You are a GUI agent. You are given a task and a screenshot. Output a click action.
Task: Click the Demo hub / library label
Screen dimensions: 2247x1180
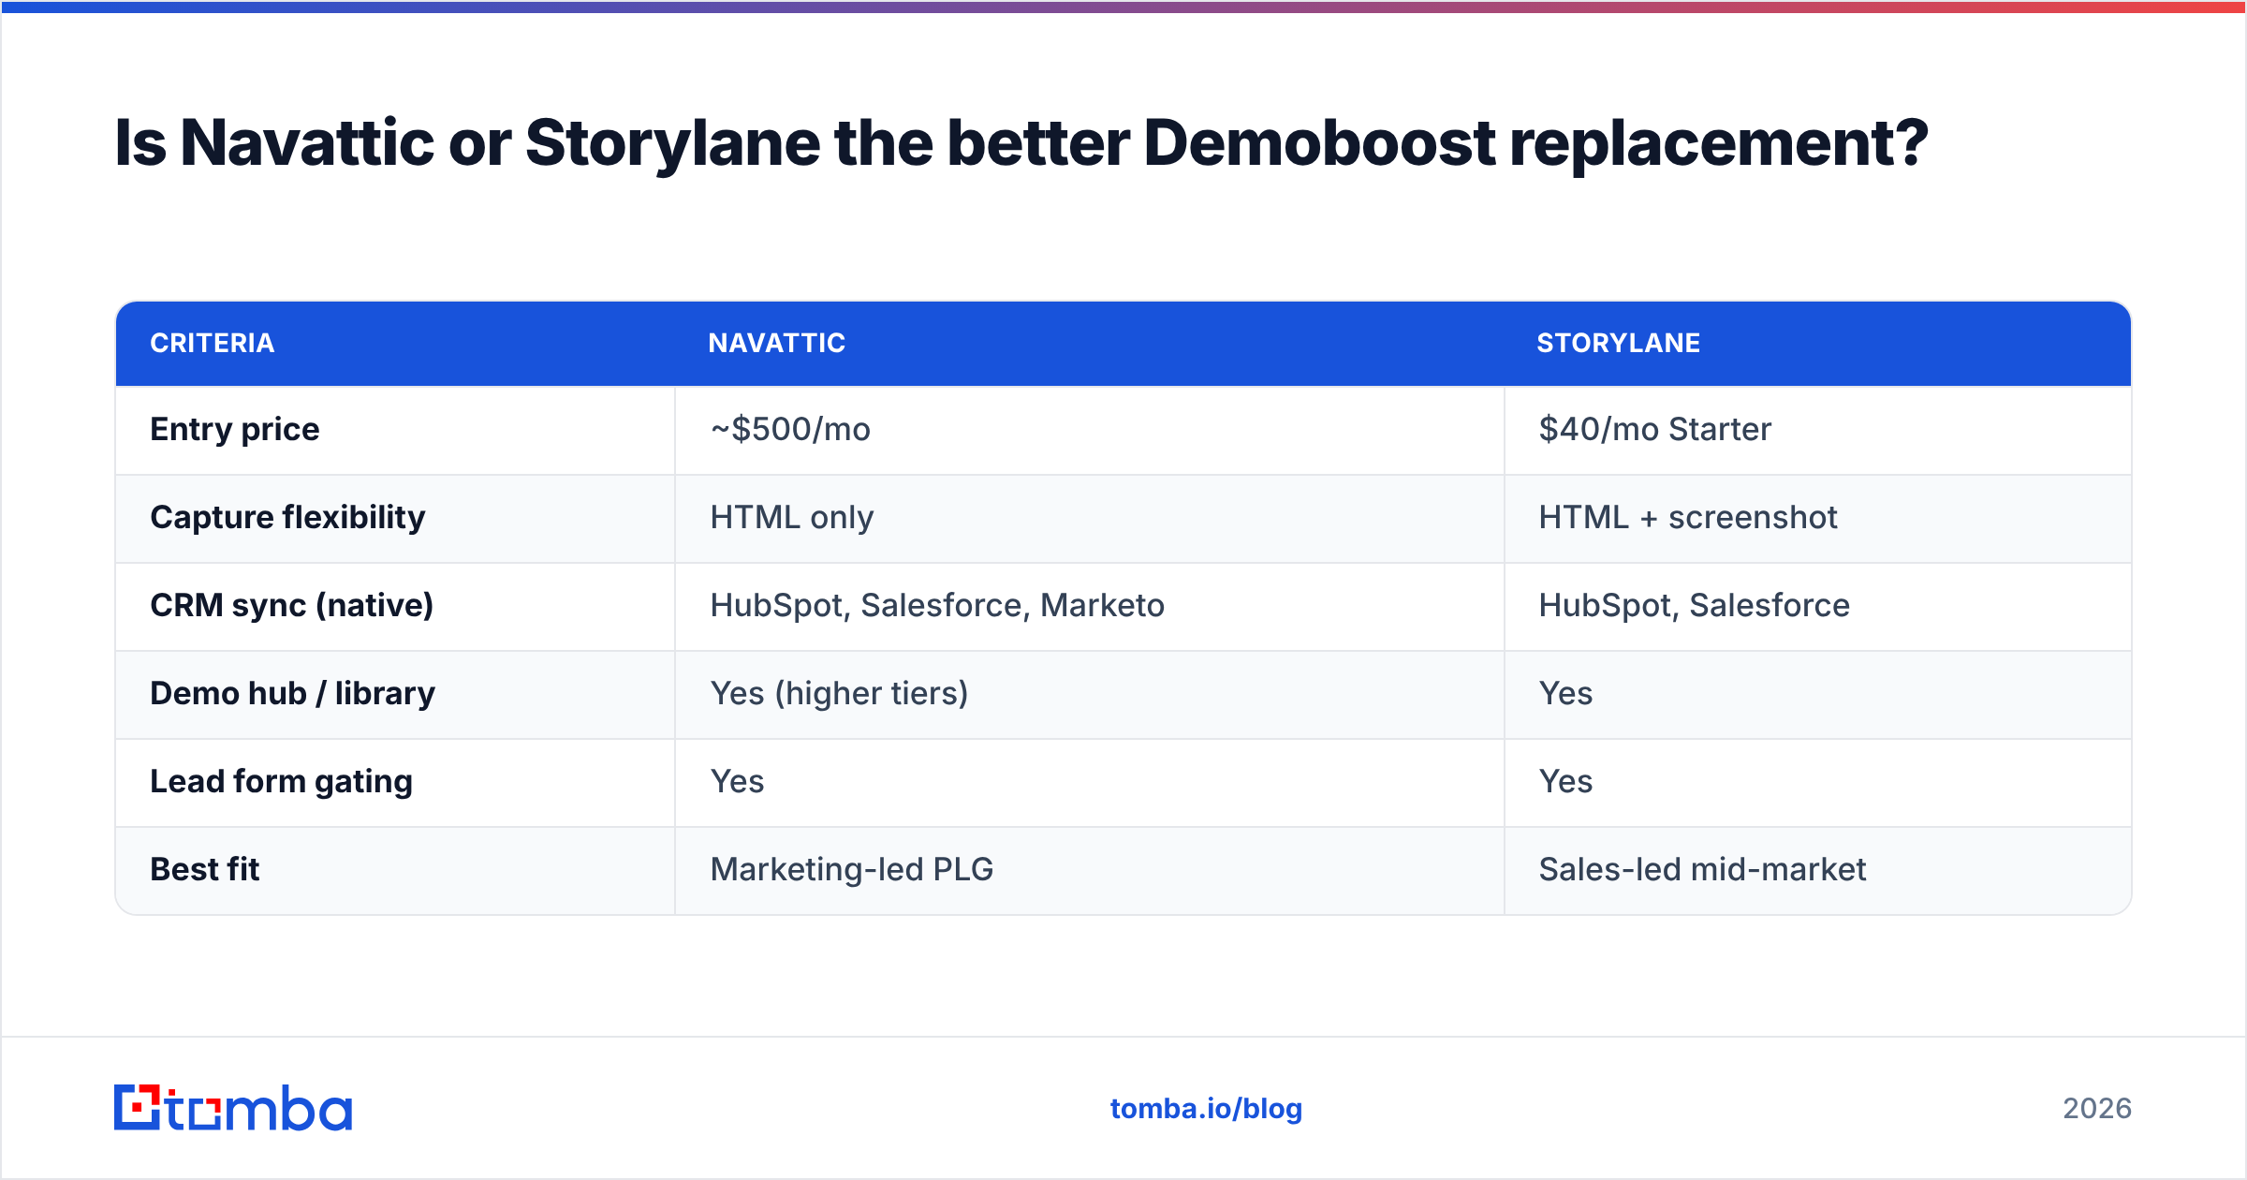293,694
